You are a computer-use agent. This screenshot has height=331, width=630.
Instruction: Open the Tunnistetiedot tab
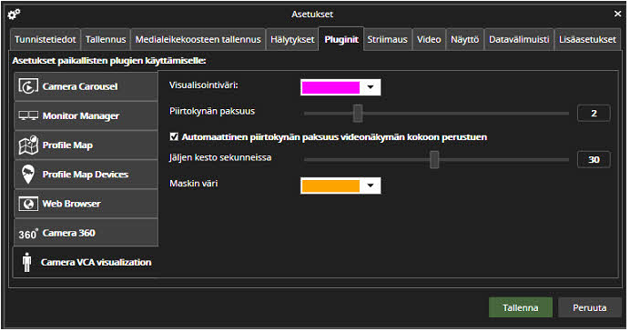[x=45, y=39]
